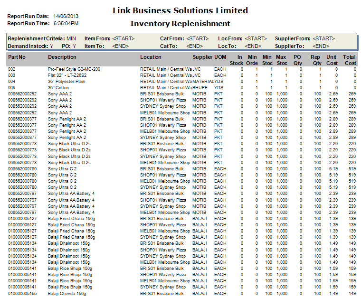Click the Demand Instock Y filter value

(x=52, y=46)
